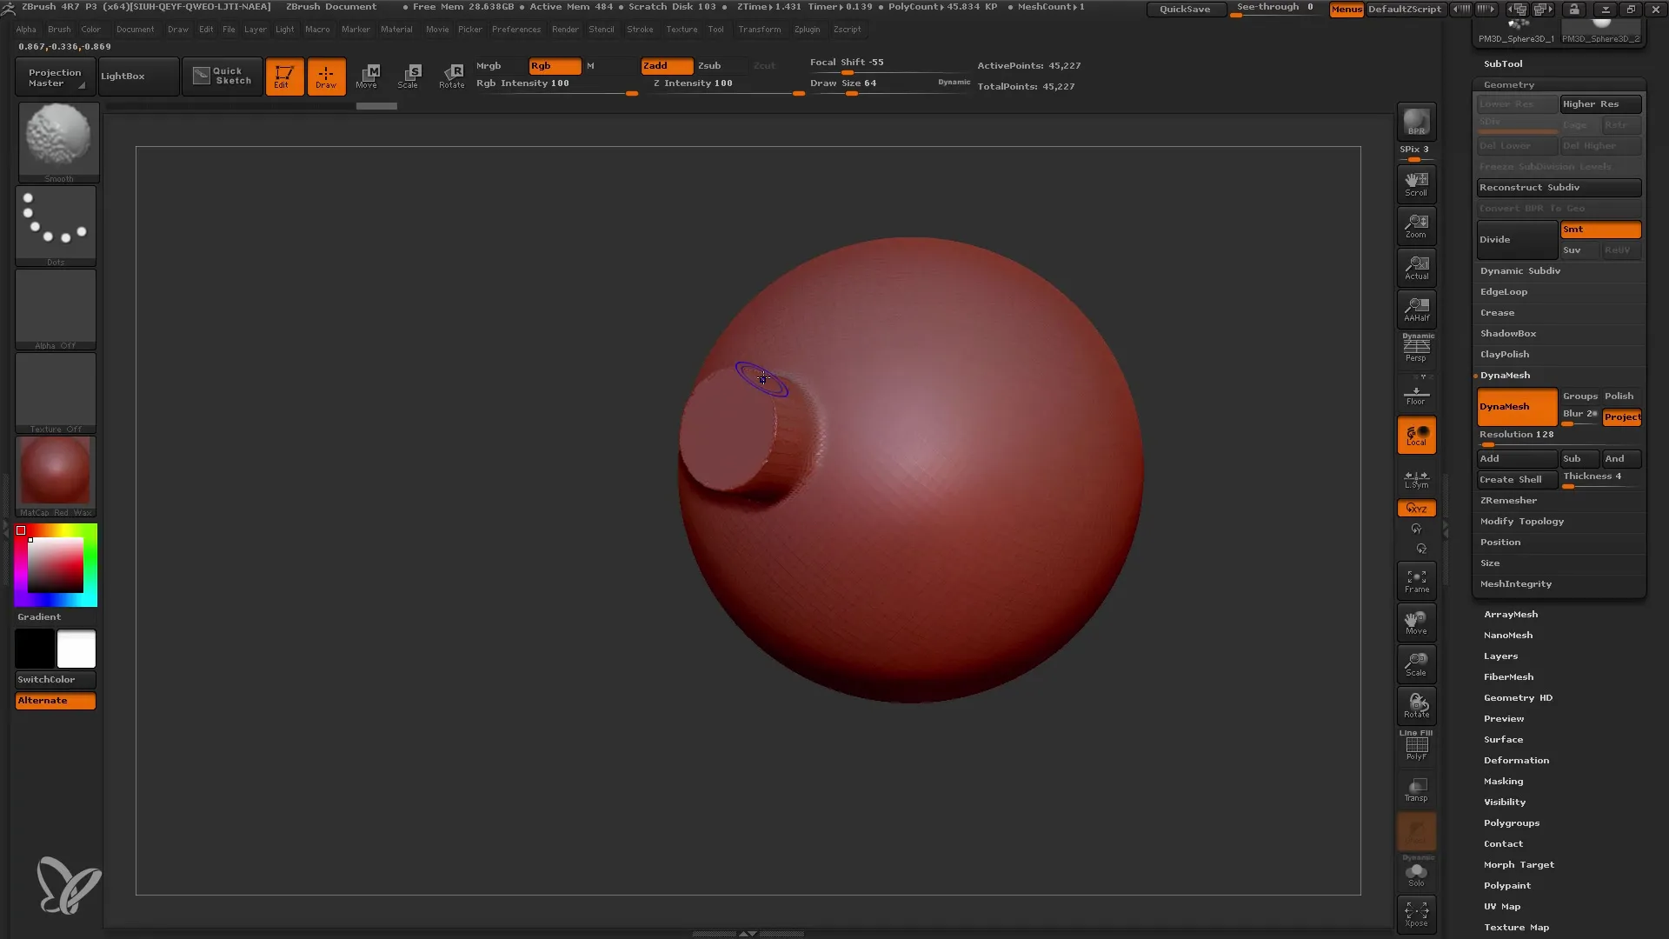Select the black secondary color swatch
This screenshot has width=1669, height=939.
click(35, 649)
